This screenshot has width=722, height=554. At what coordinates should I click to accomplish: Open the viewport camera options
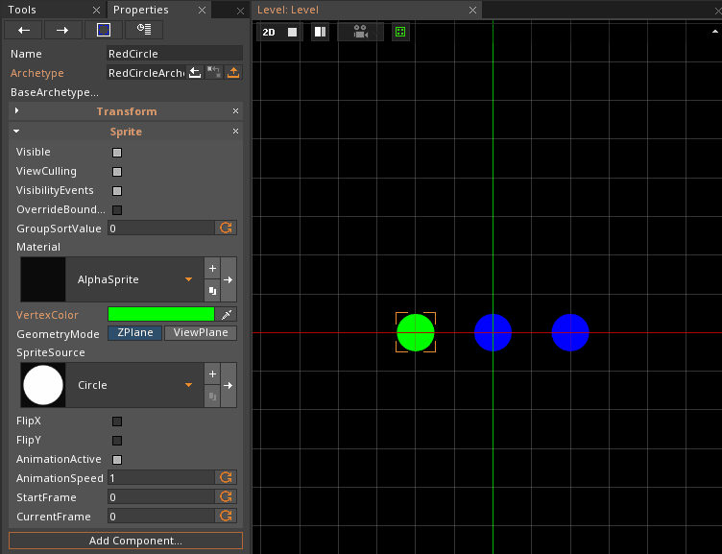360,32
